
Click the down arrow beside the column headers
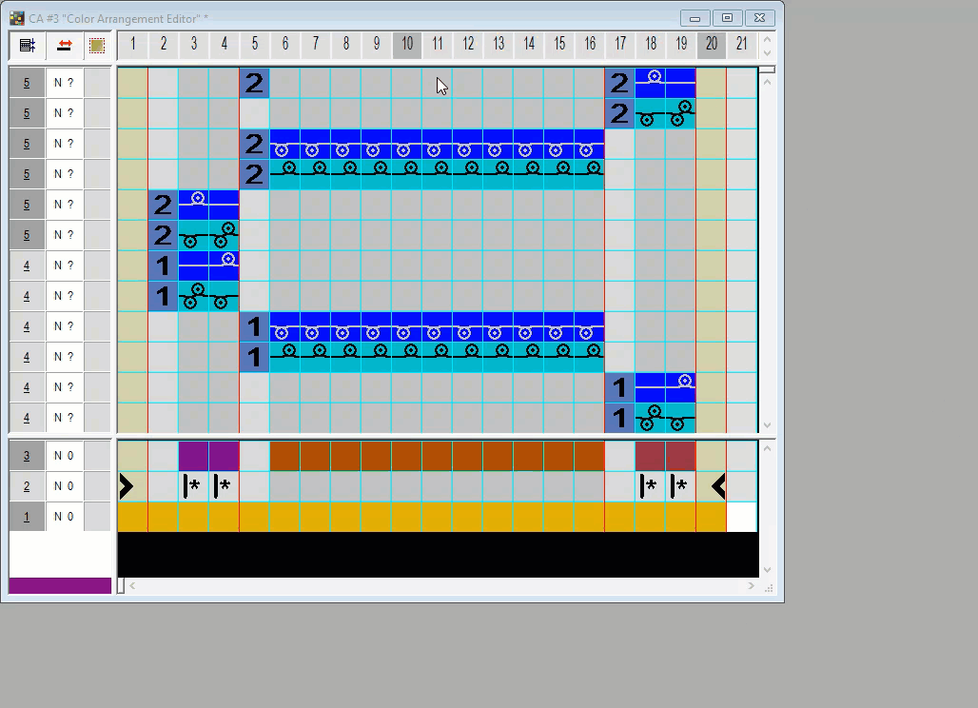tap(767, 51)
